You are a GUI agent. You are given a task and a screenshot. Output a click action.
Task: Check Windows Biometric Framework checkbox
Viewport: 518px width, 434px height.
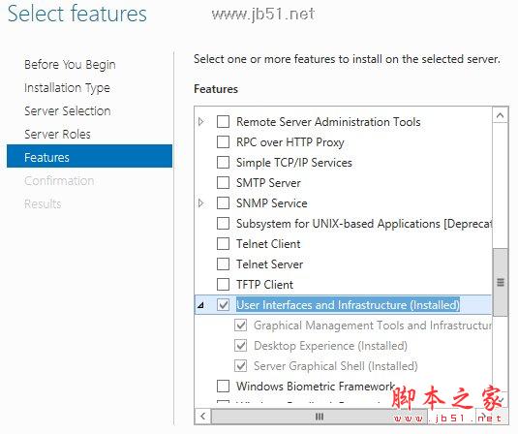click(223, 386)
